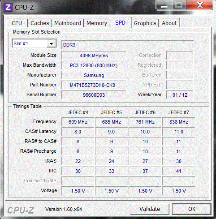This screenshot has width=216, height=219.
Task: Click serial number 96600D93
Action: (x=94, y=95)
